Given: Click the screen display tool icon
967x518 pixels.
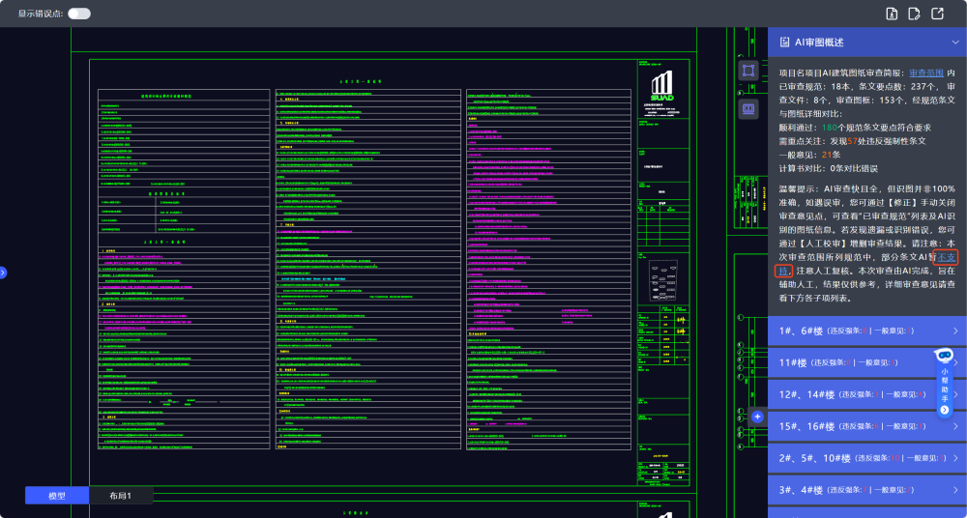Looking at the screenshot, I should pyautogui.click(x=747, y=109).
